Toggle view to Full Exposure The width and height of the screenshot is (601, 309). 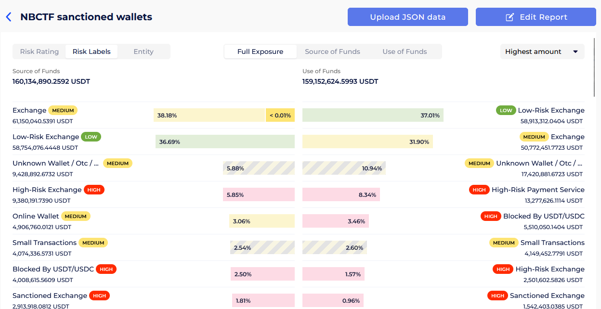coord(260,51)
